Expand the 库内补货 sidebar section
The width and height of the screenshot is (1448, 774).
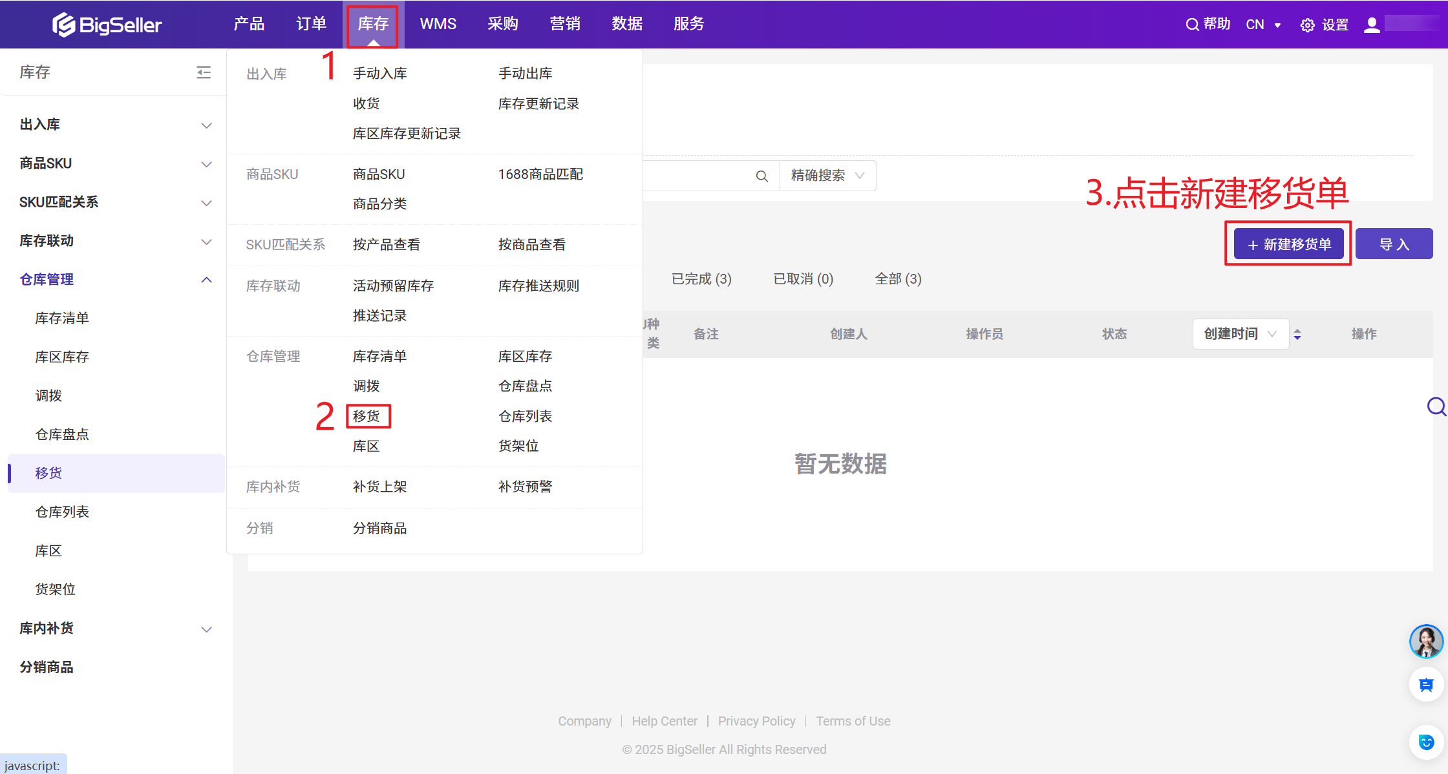coord(206,629)
